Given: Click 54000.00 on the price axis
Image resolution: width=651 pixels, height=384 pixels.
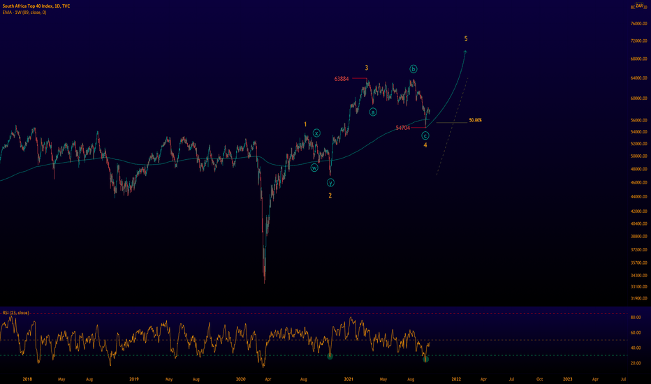Looking at the screenshot, I should pos(639,132).
